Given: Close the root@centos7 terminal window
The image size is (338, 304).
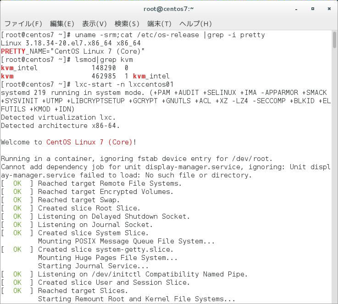Looking at the screenshot, I should coord(329,9).
